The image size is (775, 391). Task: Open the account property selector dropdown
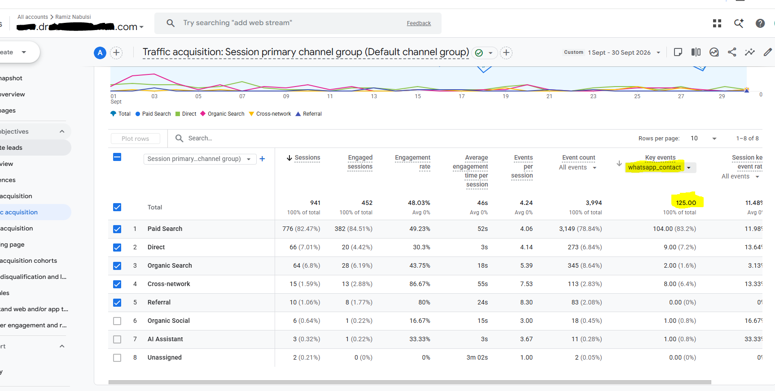click(81, 27)
